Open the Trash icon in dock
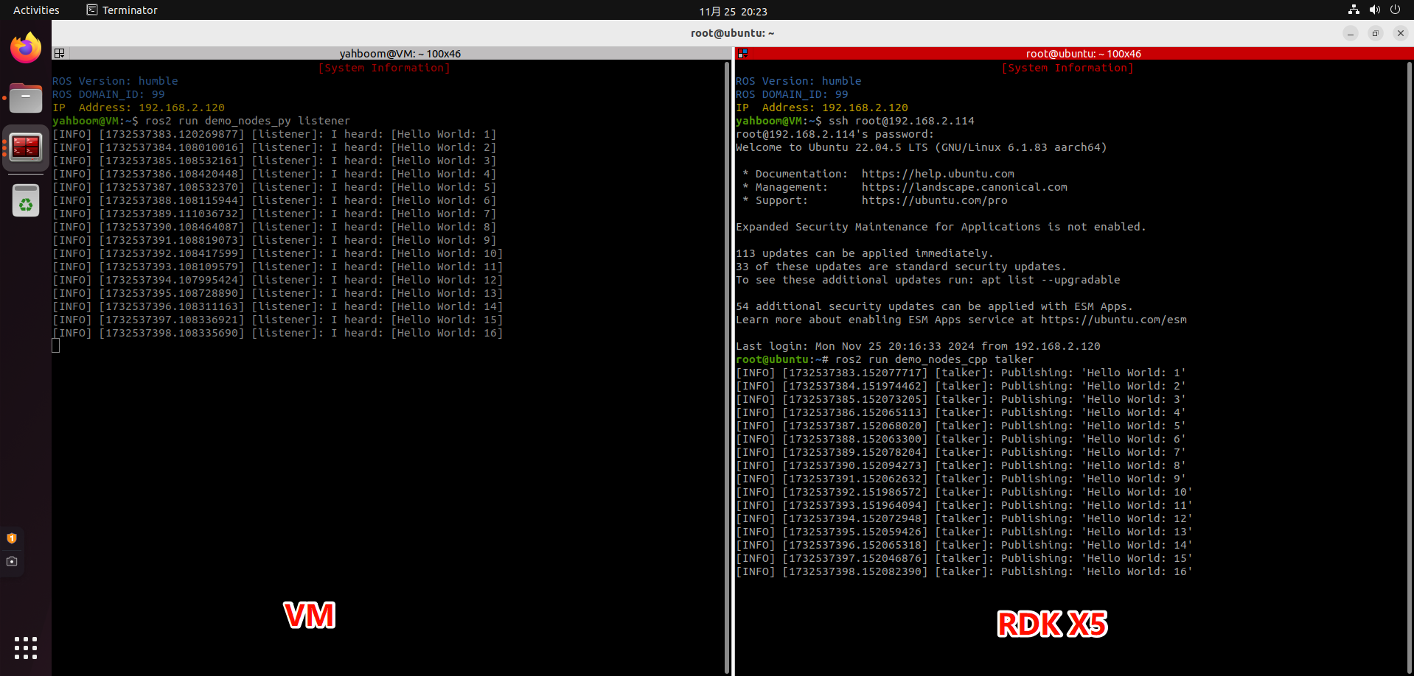1414x676 pixels. coord(26,200)
